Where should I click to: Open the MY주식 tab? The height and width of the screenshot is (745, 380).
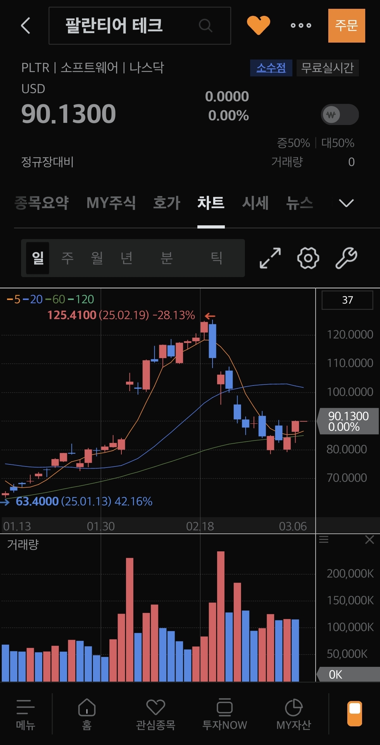tap(111, 203)
